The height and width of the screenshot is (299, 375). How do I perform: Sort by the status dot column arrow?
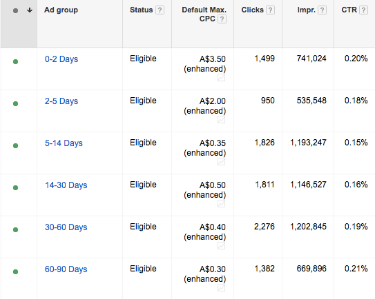(x=30, y=10)
